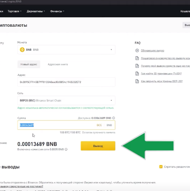Expand the Сеть BEP20 (BSC) network dropdown
The height and width of the screenshot is (191, 190).
(66, 100)
